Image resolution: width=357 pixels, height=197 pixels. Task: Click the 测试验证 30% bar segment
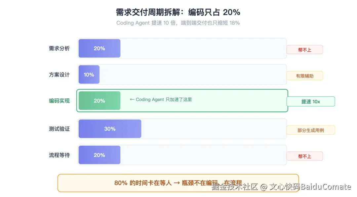coord(110,129)
